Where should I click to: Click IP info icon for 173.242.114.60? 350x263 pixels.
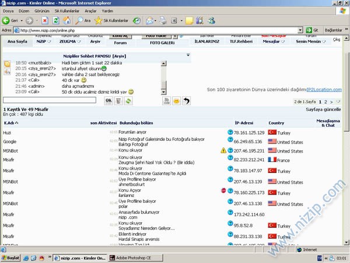[x=230, y=212]
